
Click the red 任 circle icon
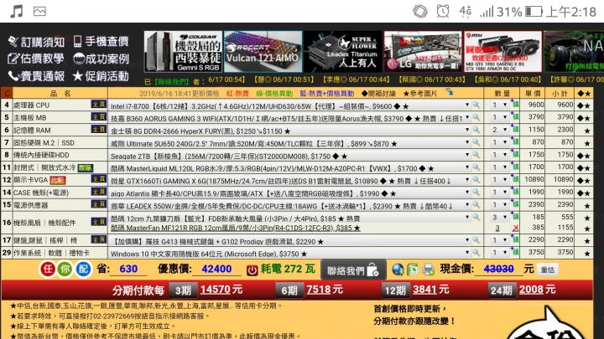pos(47,269)
